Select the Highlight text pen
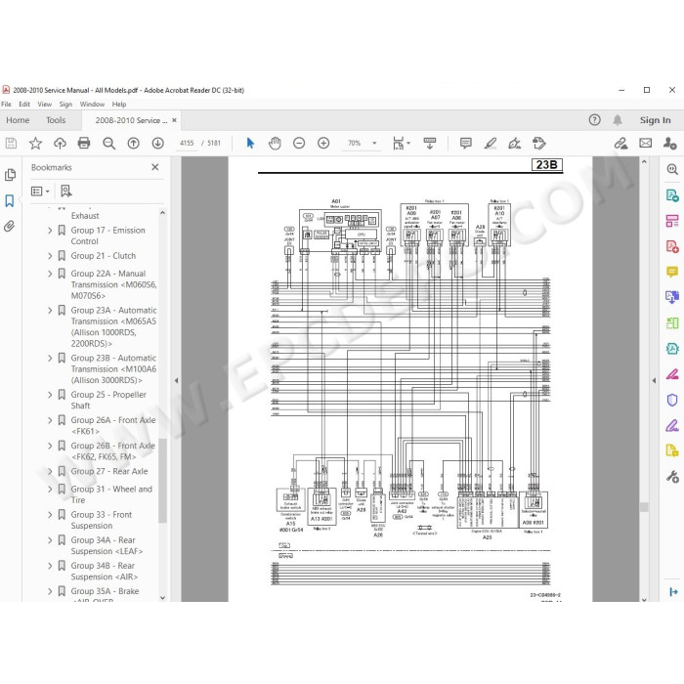 click(x=491, y=143)
